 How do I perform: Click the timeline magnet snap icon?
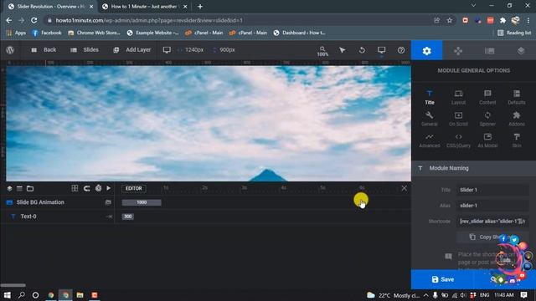[x=87, y=188]
